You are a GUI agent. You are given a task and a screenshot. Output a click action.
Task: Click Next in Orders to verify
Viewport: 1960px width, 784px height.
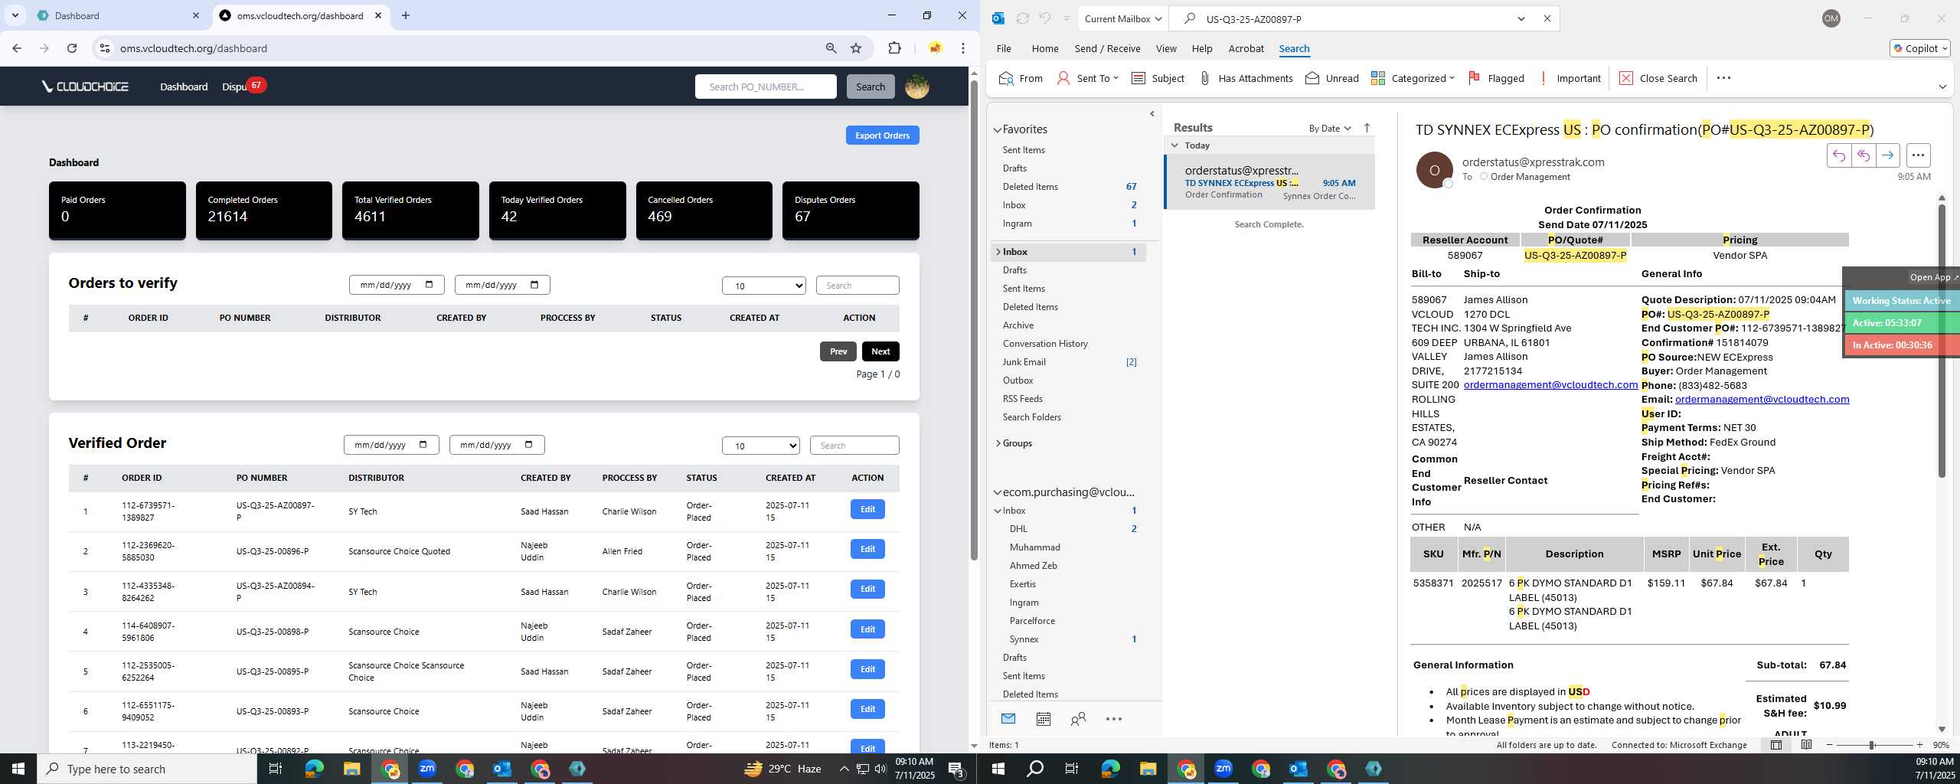(x=880, y=351)
